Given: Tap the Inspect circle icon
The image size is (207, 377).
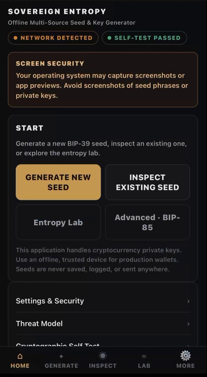Looking at the screenshot, I should pos(103,356).
